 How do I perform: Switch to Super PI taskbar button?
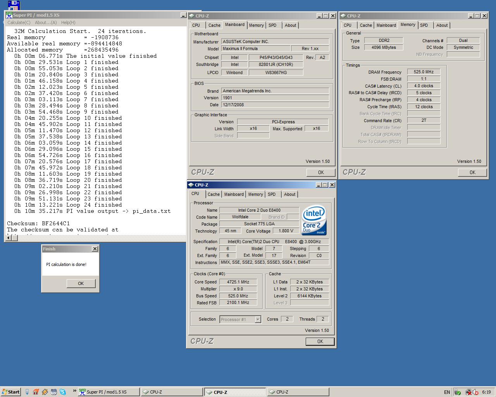108,392
